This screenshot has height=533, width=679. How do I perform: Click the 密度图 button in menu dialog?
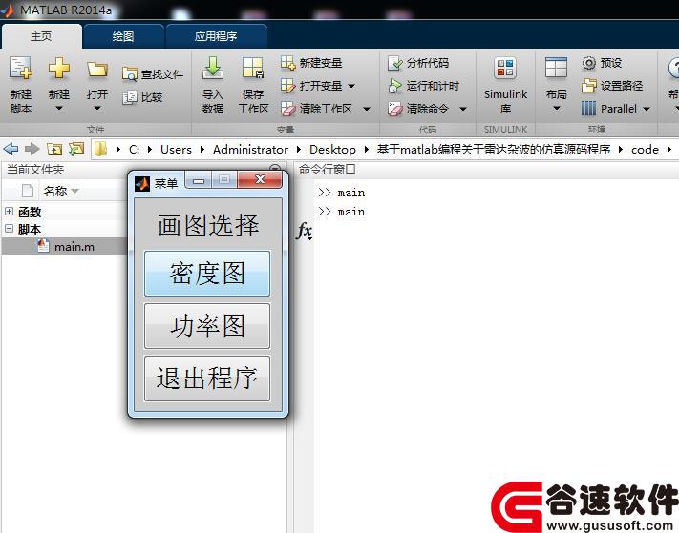click(207, 274)
